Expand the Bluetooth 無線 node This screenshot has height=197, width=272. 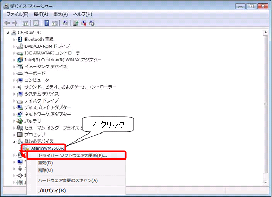coord(14,40)
